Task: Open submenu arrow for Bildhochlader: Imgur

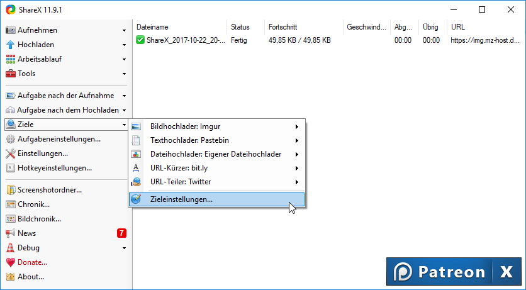Action: point(297,126)
